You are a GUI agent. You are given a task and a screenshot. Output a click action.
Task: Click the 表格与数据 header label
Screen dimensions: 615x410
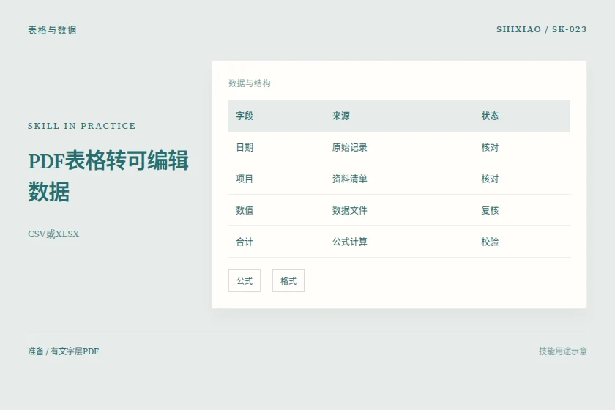coord(52,30)
